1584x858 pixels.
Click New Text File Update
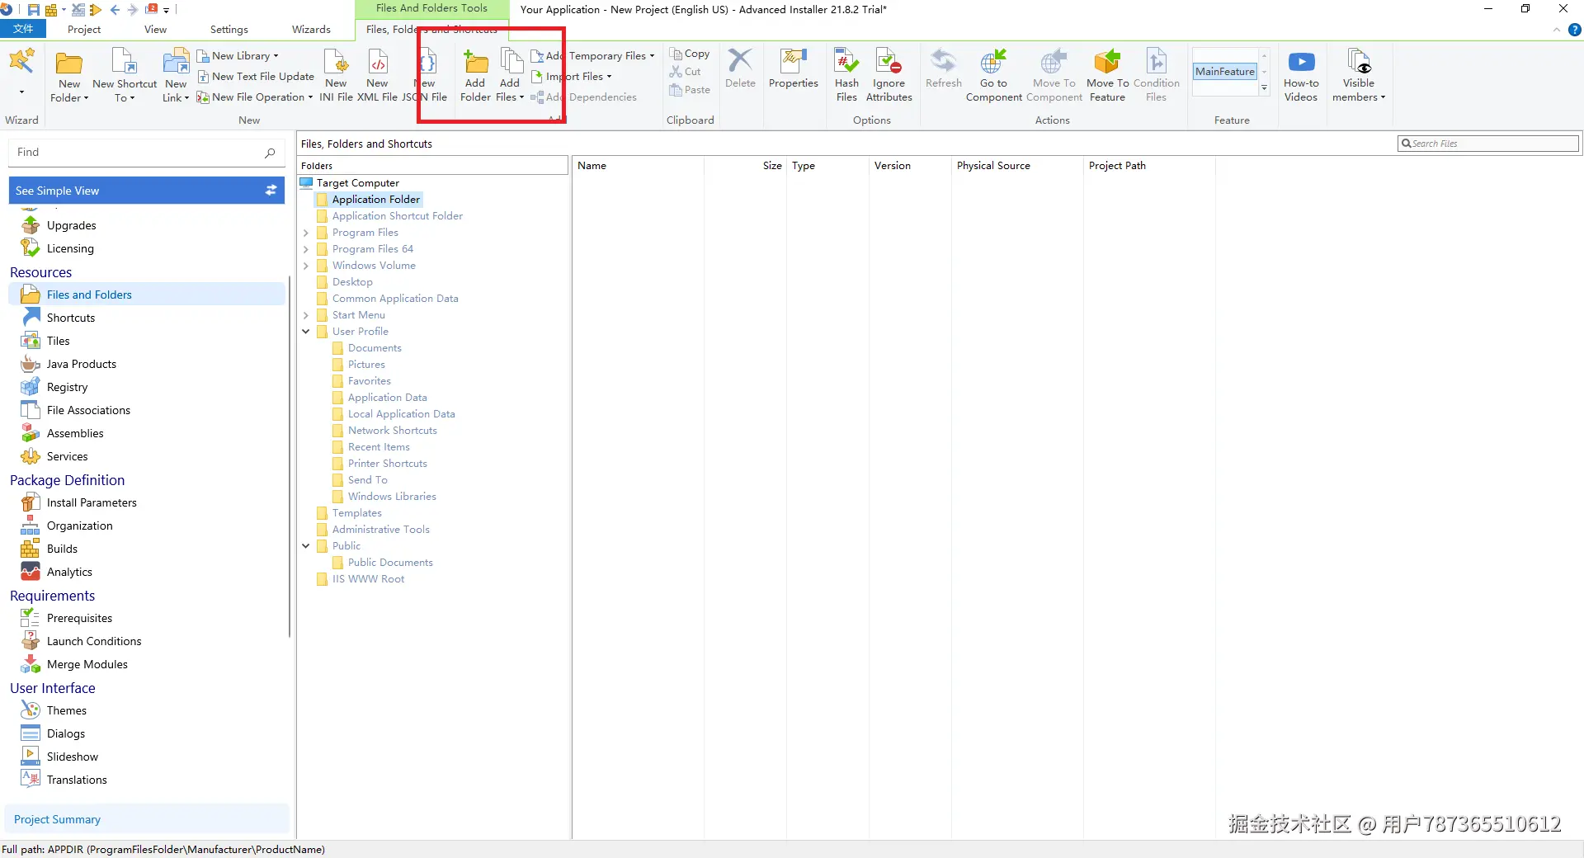coord(256,76)
